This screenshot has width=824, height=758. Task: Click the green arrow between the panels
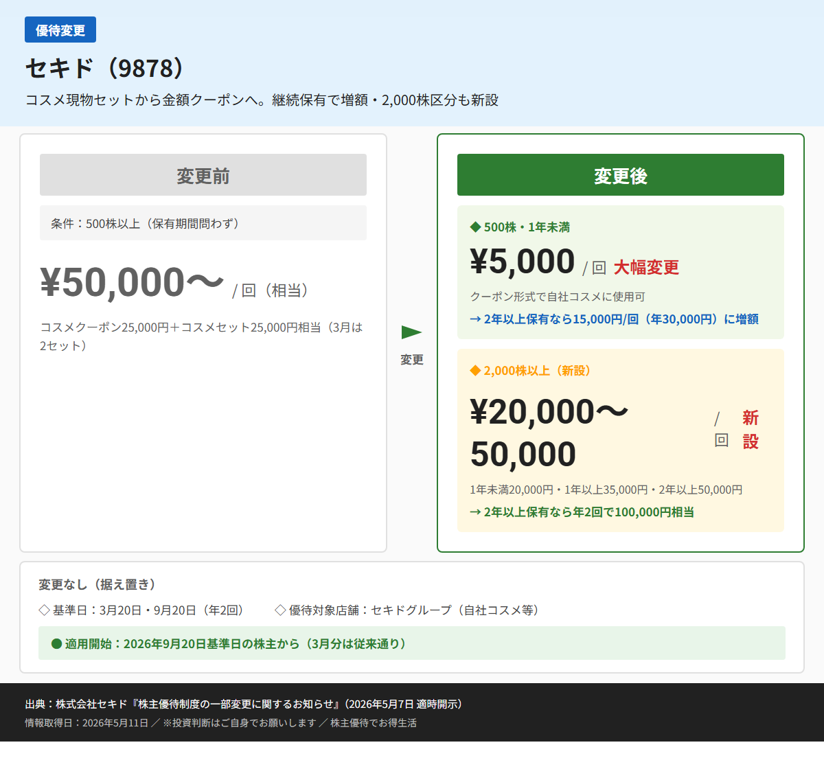click(411, 332)
